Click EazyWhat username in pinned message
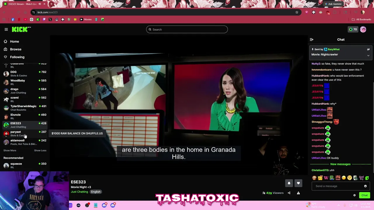Screen dimensions: 374x210 click(333, 49)
